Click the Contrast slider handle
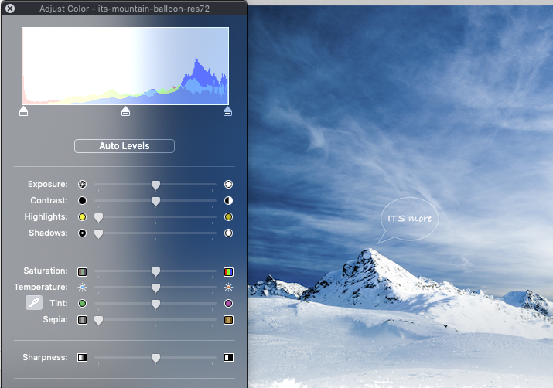The height and width of the screenshot is (388, 553). pyautogui.click(x=155, y=201)
